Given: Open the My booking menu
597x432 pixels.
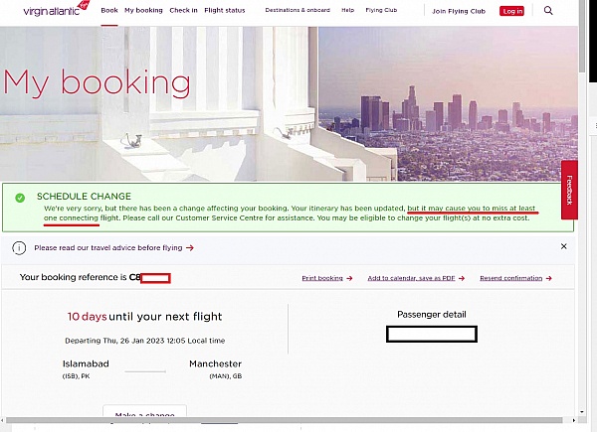Looking at the screenshot, I should point(143,10).
